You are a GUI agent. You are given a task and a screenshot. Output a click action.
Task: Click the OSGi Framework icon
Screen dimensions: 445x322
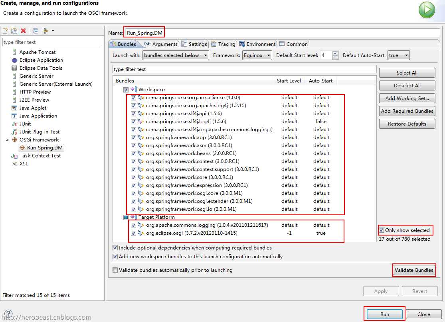pyautogui.click(x=14, y=140)
